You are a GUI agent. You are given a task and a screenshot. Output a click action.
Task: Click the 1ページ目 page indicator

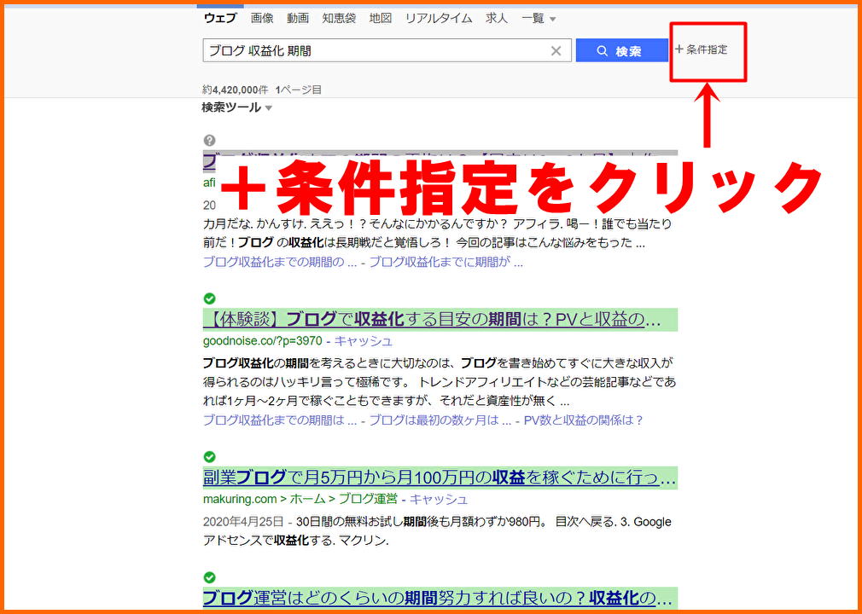(x=299, y=90)
